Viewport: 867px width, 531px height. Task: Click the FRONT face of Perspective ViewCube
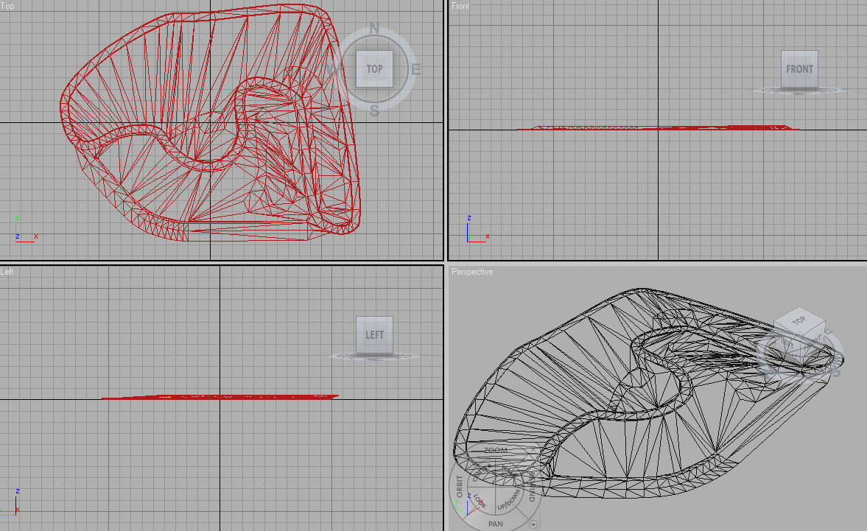point(812,342)
